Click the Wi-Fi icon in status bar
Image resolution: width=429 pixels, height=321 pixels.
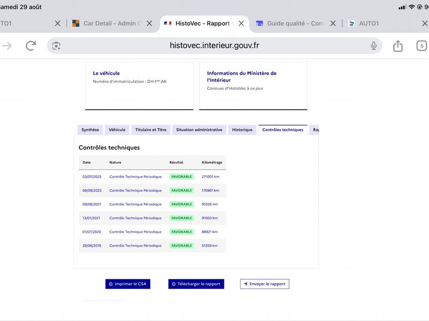(411, 7)
